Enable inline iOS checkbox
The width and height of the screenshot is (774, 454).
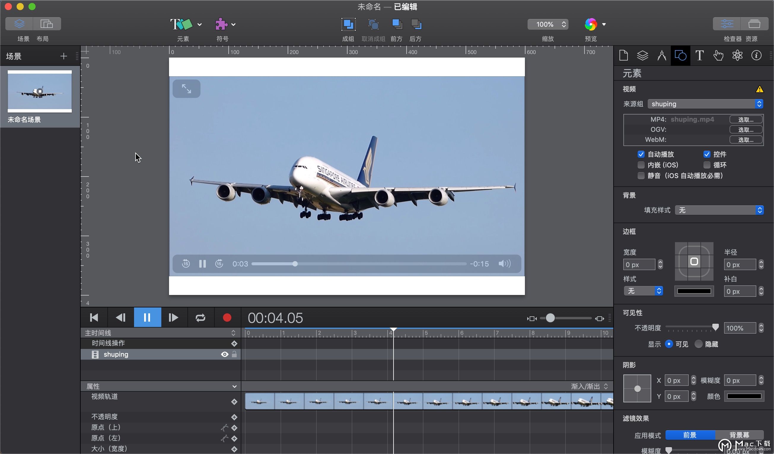[x=641, y=165]
